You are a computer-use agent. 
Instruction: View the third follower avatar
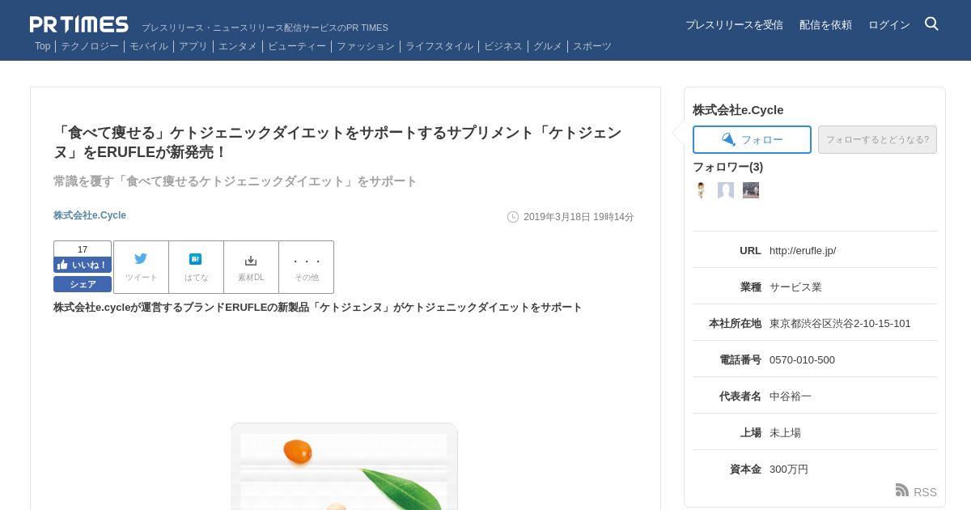click(x=751, y=190)
